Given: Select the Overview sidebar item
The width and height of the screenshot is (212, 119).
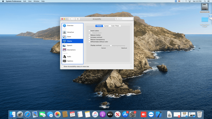Looking at the screenshot, I should pos(73,25).
